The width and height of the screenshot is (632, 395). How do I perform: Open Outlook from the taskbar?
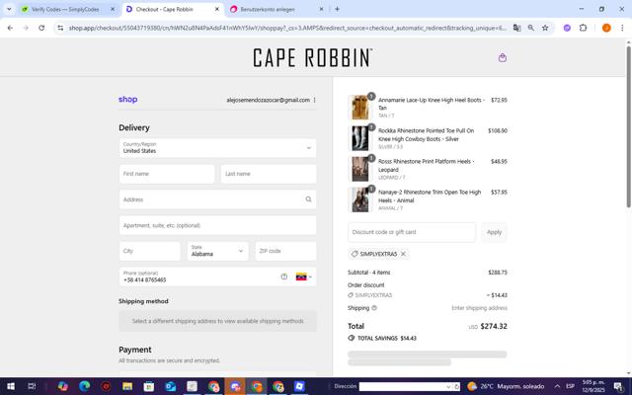(170, 386)
